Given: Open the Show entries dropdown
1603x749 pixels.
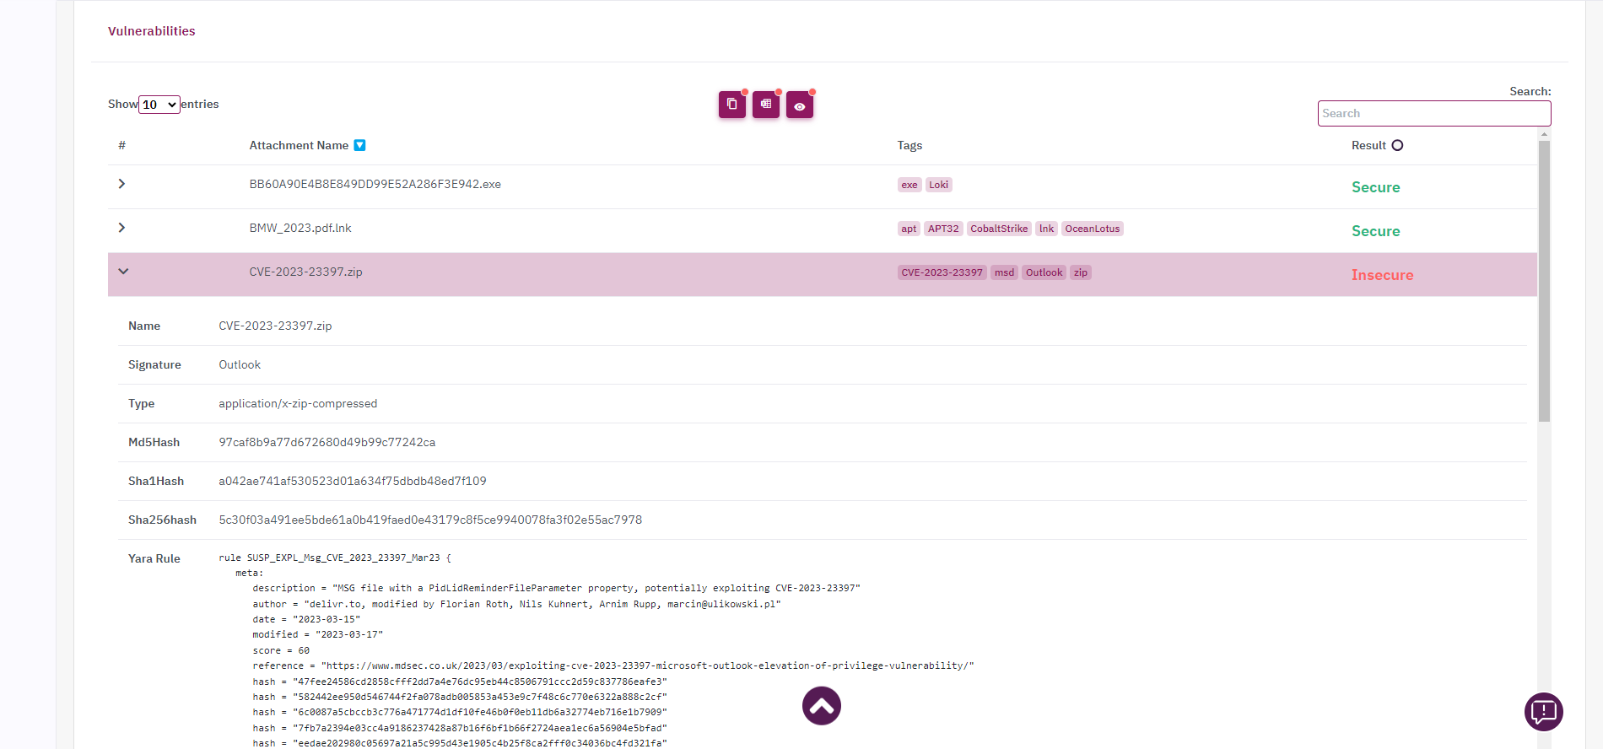Looking at the screenshot, I should (159, 105).
